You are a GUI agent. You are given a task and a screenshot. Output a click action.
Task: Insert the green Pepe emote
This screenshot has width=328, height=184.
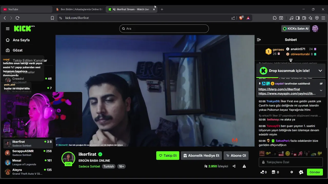click(313, 154)
